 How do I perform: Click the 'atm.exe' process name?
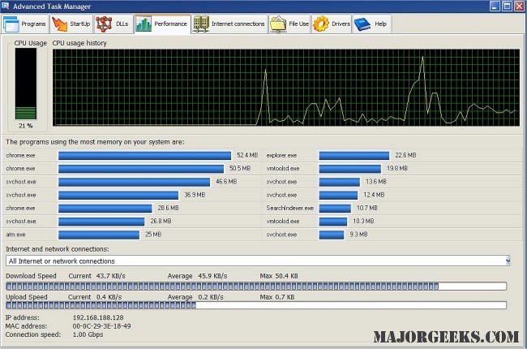(x=15, y=235)
